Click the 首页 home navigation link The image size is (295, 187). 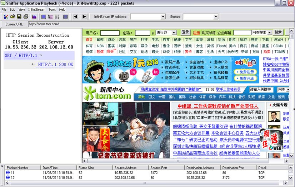89,40
